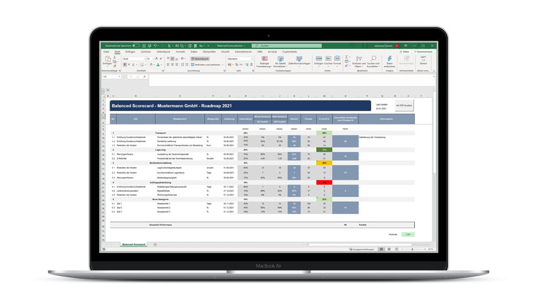Click the Format cells icon
This screenshot has width=538, height=303.
pyautogui.click(x=338, y=59)
